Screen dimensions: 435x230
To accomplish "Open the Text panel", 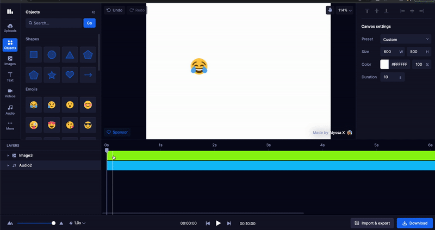I will (10, 77).
